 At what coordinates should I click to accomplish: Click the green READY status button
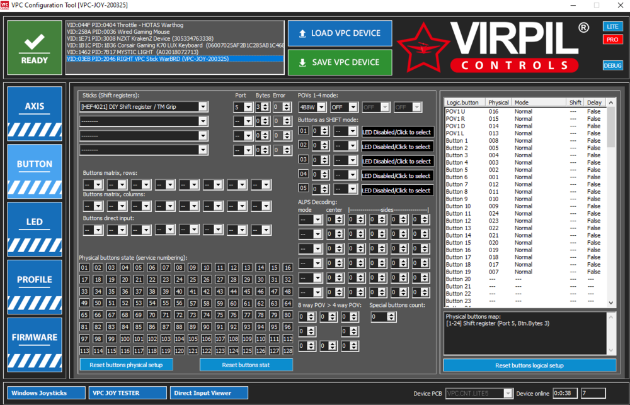[x=35, y=47]
